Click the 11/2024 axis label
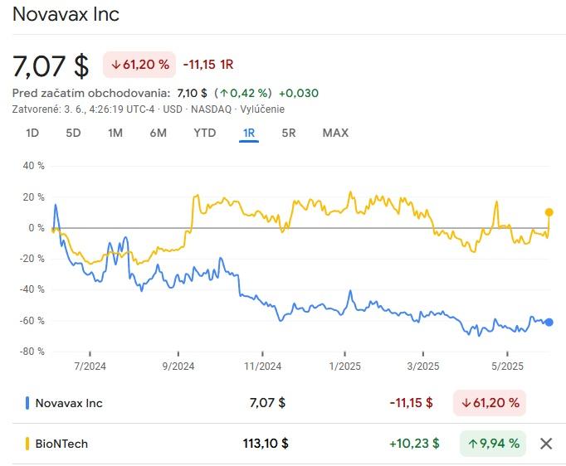Screen dimensions: 566x466 point(262,366)
